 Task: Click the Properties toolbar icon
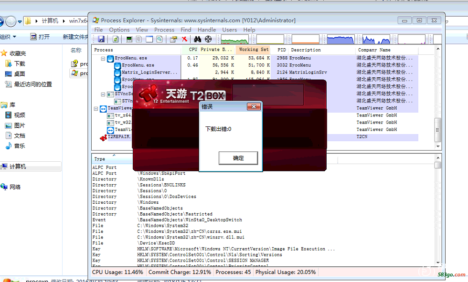[x=173, y=39]
